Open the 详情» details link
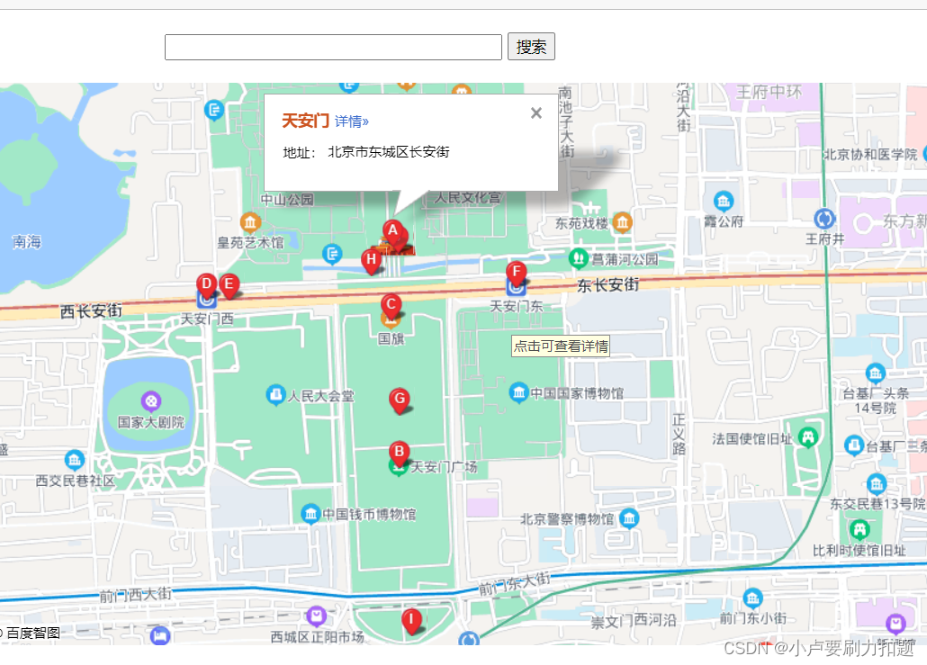Viewport: 927px width, 665px height. click(x=351, y=121)
